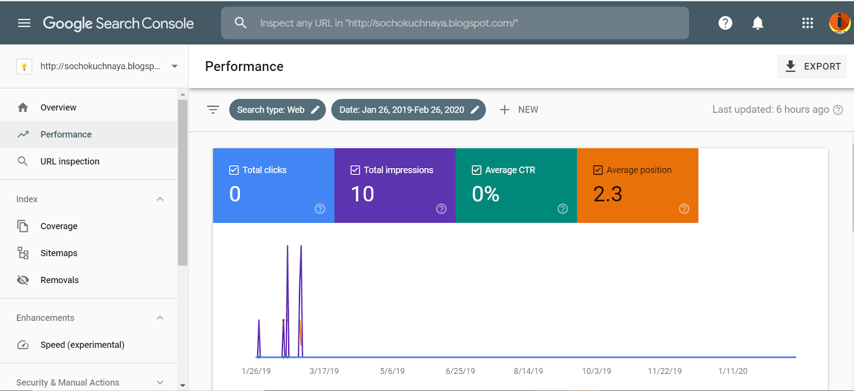Collapse the Index section

pos(160,199)
